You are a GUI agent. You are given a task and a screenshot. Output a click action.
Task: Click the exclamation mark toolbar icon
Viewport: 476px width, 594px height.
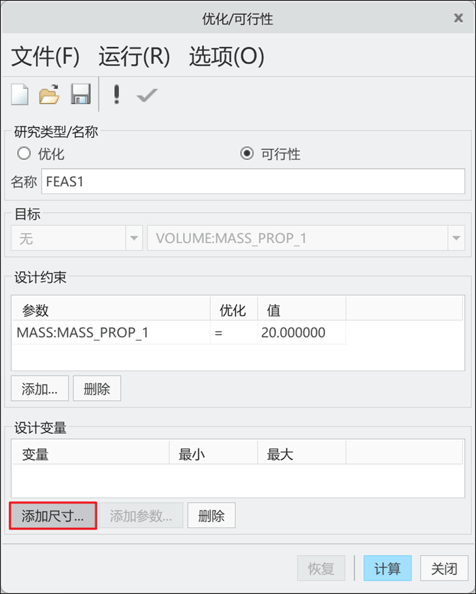(116, 95)
